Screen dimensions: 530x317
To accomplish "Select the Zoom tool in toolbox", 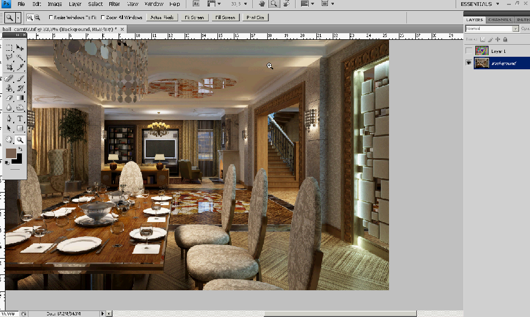I will pyautogui.click(x=20, y=140).
